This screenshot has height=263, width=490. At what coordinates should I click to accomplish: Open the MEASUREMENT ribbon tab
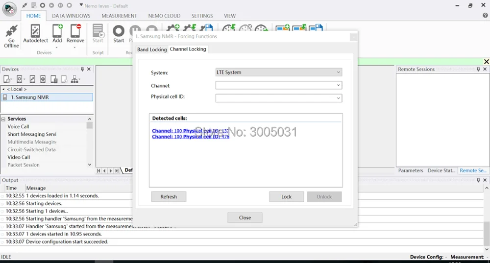click(119, 16)
